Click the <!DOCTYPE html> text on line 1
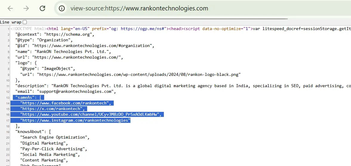The image size is (351, 166). [x=28, y=29]
